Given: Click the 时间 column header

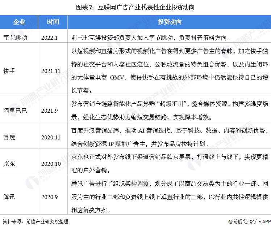Looking at the screenshot, I should point(53,22).
